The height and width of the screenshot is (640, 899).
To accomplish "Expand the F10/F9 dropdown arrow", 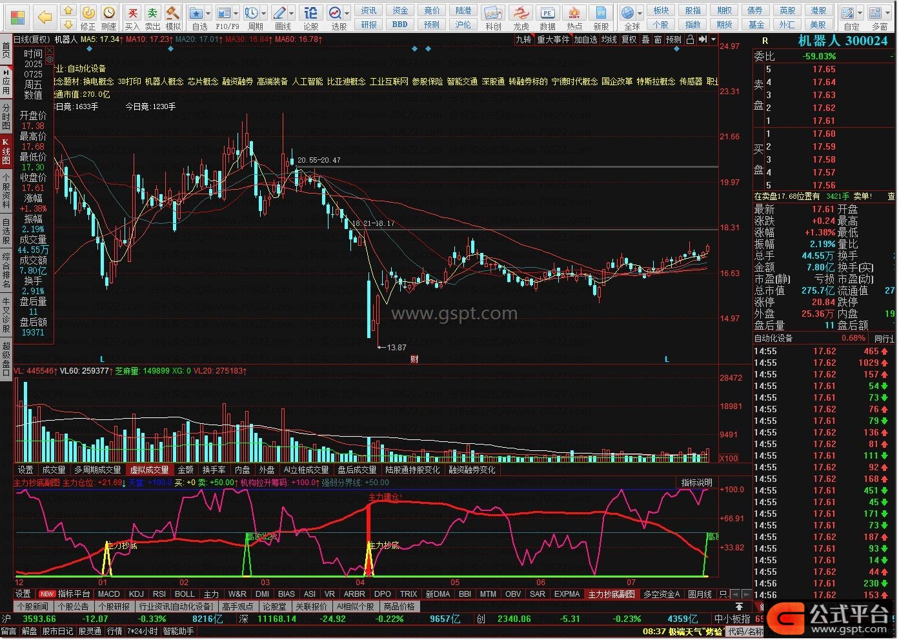I will (x=236, y=13).
